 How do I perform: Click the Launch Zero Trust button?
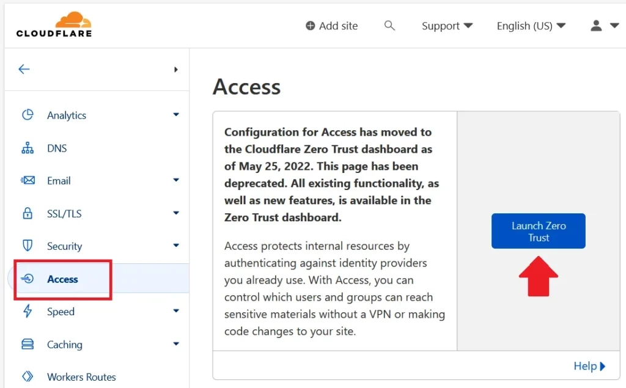click(538, 231)
